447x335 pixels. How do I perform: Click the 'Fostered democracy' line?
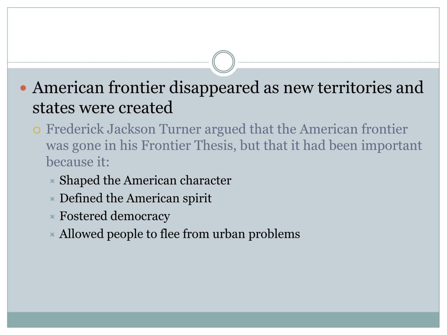[x=115, y=216]
